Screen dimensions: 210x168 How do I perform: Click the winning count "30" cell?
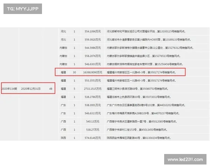(x=75, y=72)
